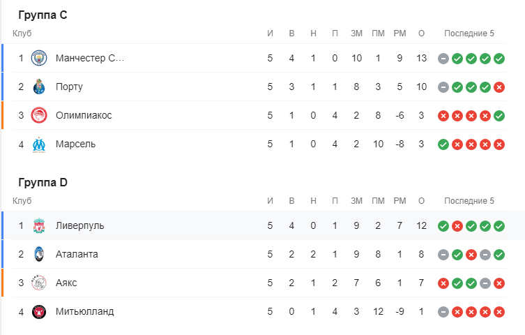Click Liverpool's red loss form icon
525x335 pixels.
click(x=457, y=226)
